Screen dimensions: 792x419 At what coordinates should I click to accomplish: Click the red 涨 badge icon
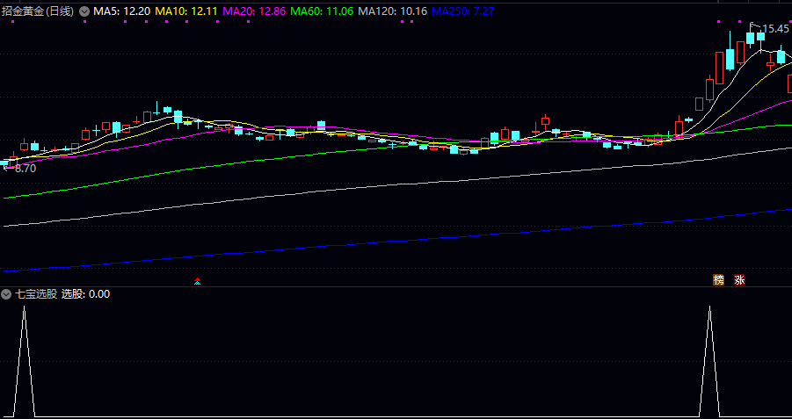[739, 280]
